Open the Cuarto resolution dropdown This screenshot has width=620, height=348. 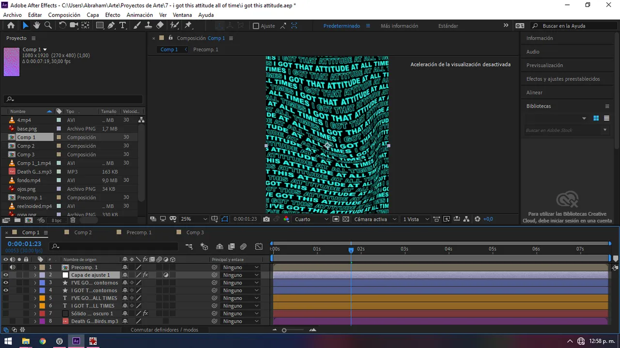coord(312,219)
